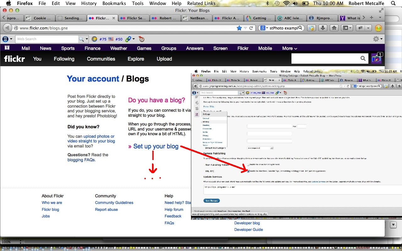Viewport: 402px width, 251px height.
Task: Click Flickr in the Yahoo navigation bar
Action: click(x=243, y=48)
